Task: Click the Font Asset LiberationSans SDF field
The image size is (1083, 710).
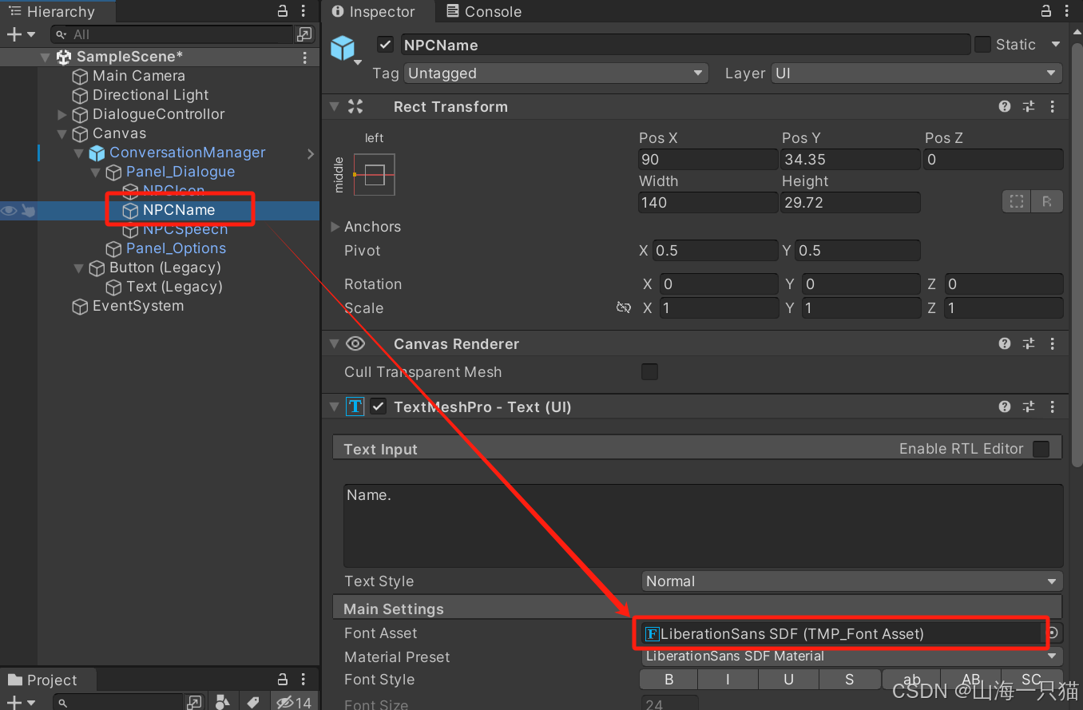Action: 843,633
